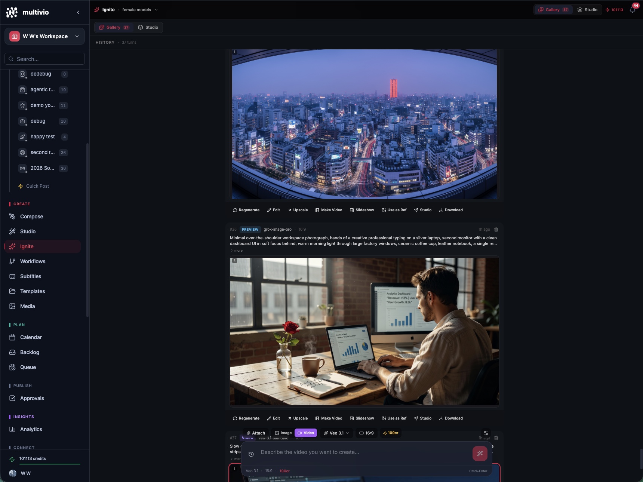Collapse the sidebar with the chevron arrow

tap(78, 12)
